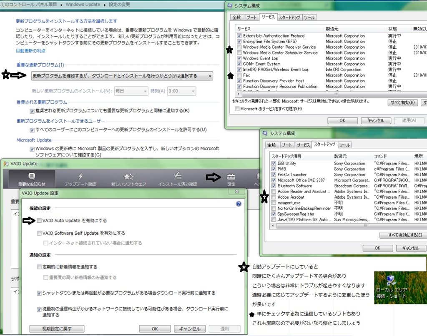Viewport: 427px width, 336px height.
Task: Select ツール tab in the startup window
Action: (x=344, y=145)
